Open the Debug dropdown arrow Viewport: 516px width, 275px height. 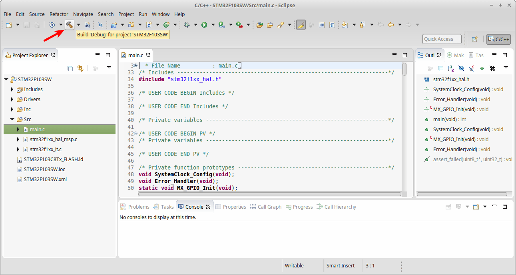click(x=195, y=25)
